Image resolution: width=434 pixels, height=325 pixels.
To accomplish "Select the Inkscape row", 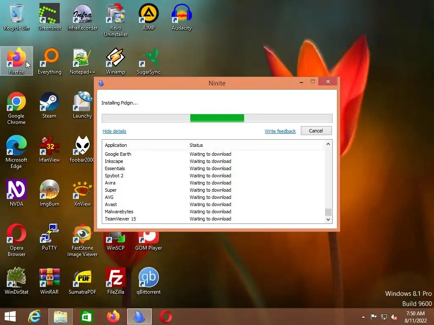I will [x=214, y=161].
